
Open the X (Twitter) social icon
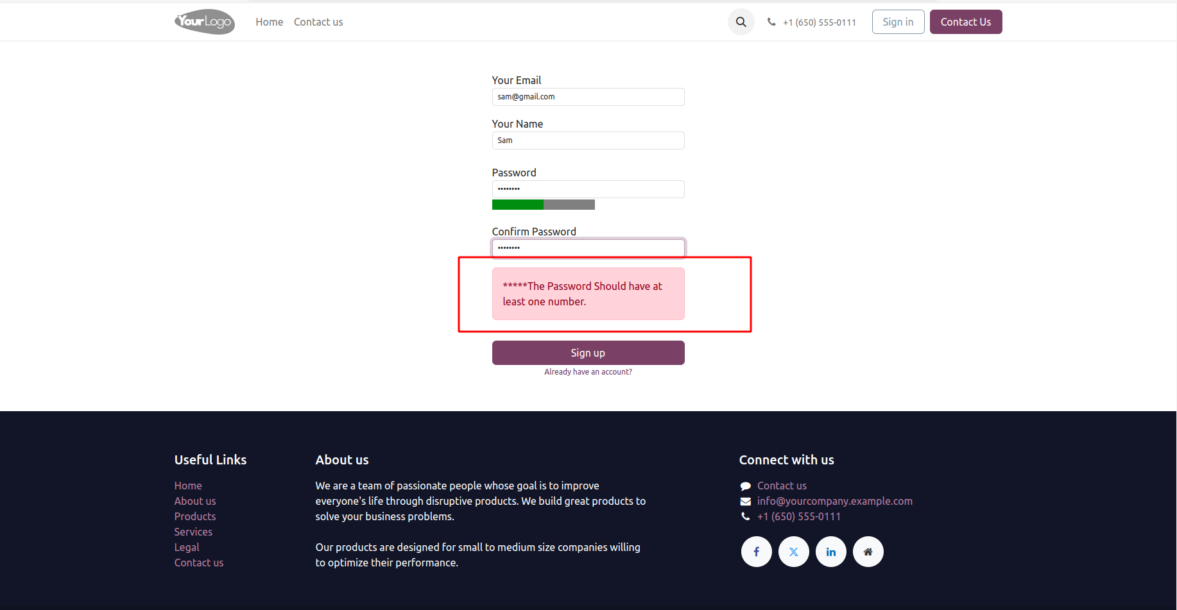coord(793,552)
